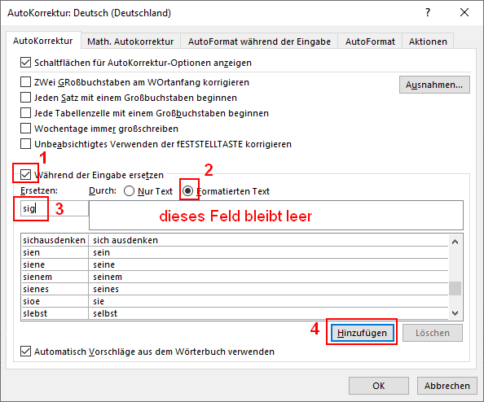
Task: Select the sienem list entry
Action: pyautogui.click(x=235, y=277)
